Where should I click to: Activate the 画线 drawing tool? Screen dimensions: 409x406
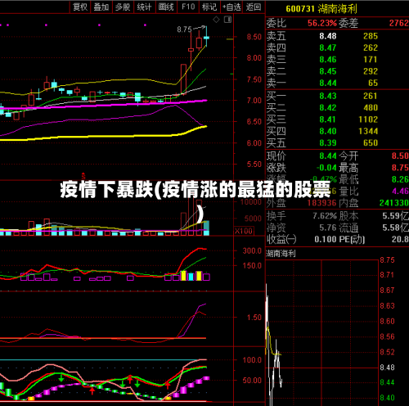[x=166, y=7]
